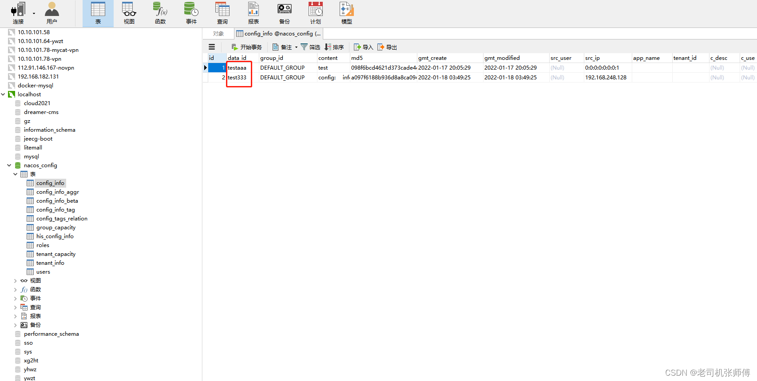Select the config_info_beta table
Image resolution: width=757 pixels, height=381 pixels.
(x=57, y=200)
